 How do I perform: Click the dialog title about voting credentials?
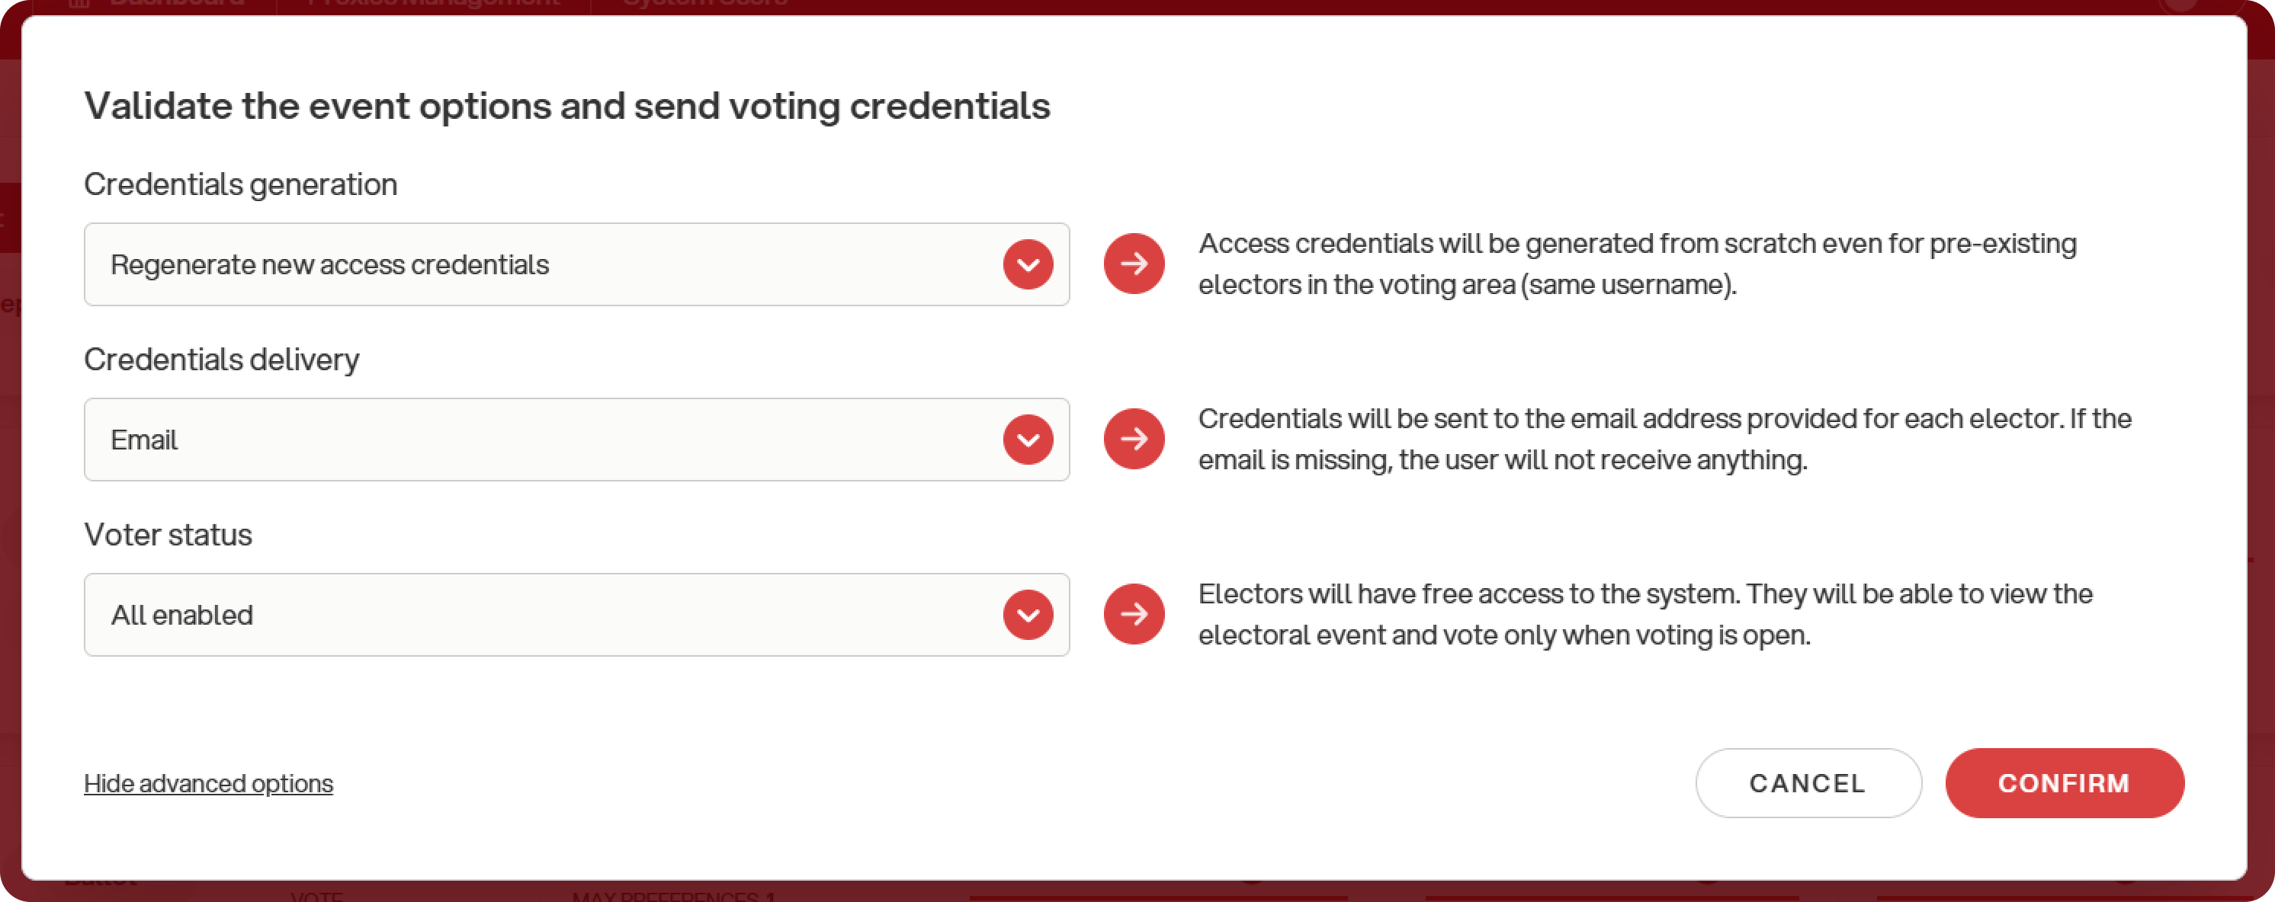click(567, 107)
